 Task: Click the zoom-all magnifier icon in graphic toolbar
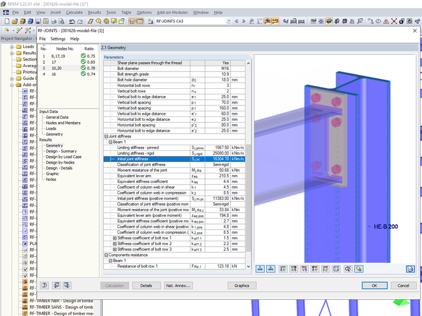[348, 269]
